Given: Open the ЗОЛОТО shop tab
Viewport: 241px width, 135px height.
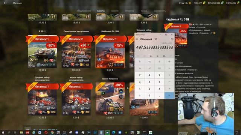Looking at the screenshot, I should (x=115, y=11).
